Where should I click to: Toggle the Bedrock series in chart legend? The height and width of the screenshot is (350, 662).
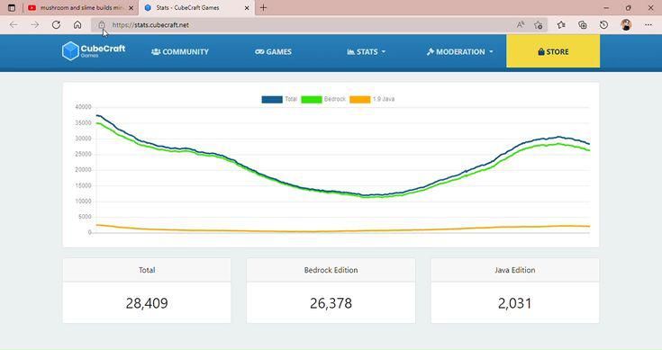(323, 99)
